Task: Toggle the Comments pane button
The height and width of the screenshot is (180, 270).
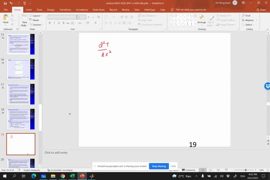Action: click(188, 170)
